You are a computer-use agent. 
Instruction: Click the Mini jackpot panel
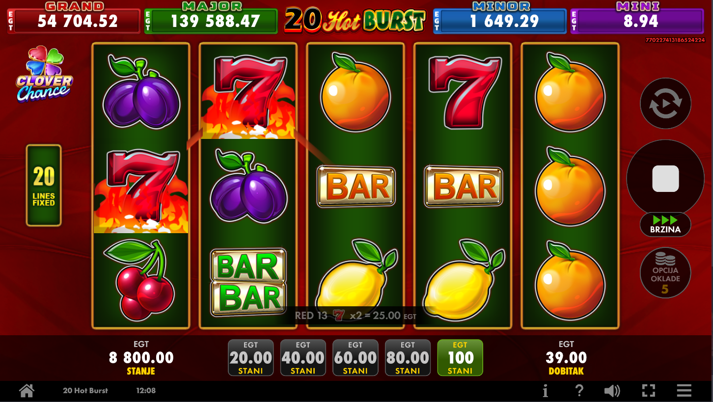point(637,17)
